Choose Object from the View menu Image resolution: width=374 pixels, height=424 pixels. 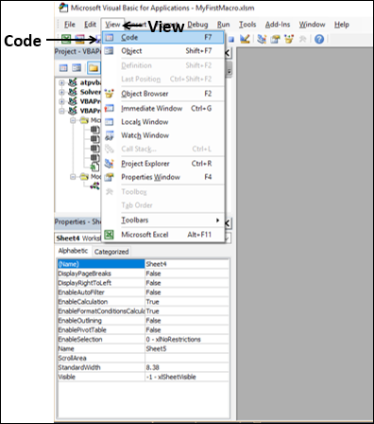tap(162, 51)
